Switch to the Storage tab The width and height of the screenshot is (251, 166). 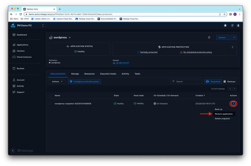pyautogui.click(x=75, y=74)
